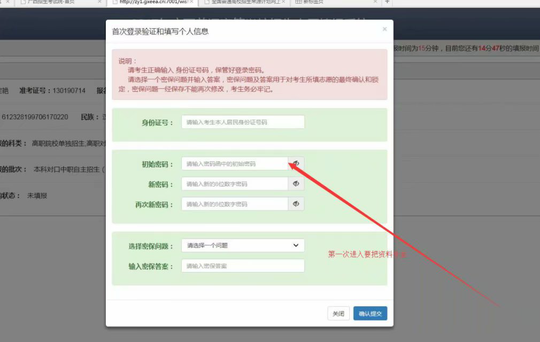Expand the 请选择一个问题 selector chevron

(x=295, y=245)
